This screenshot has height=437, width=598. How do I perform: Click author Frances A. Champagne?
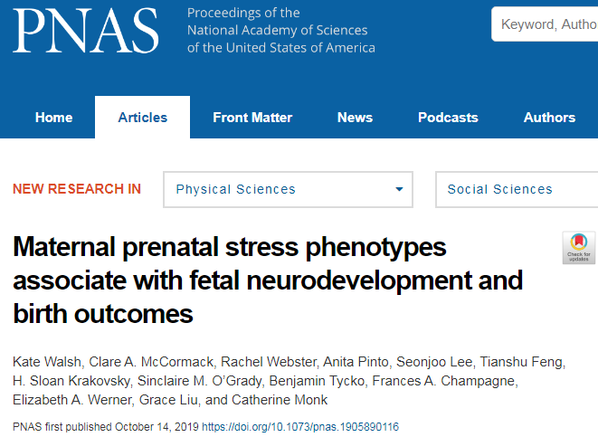click(444, 381)
